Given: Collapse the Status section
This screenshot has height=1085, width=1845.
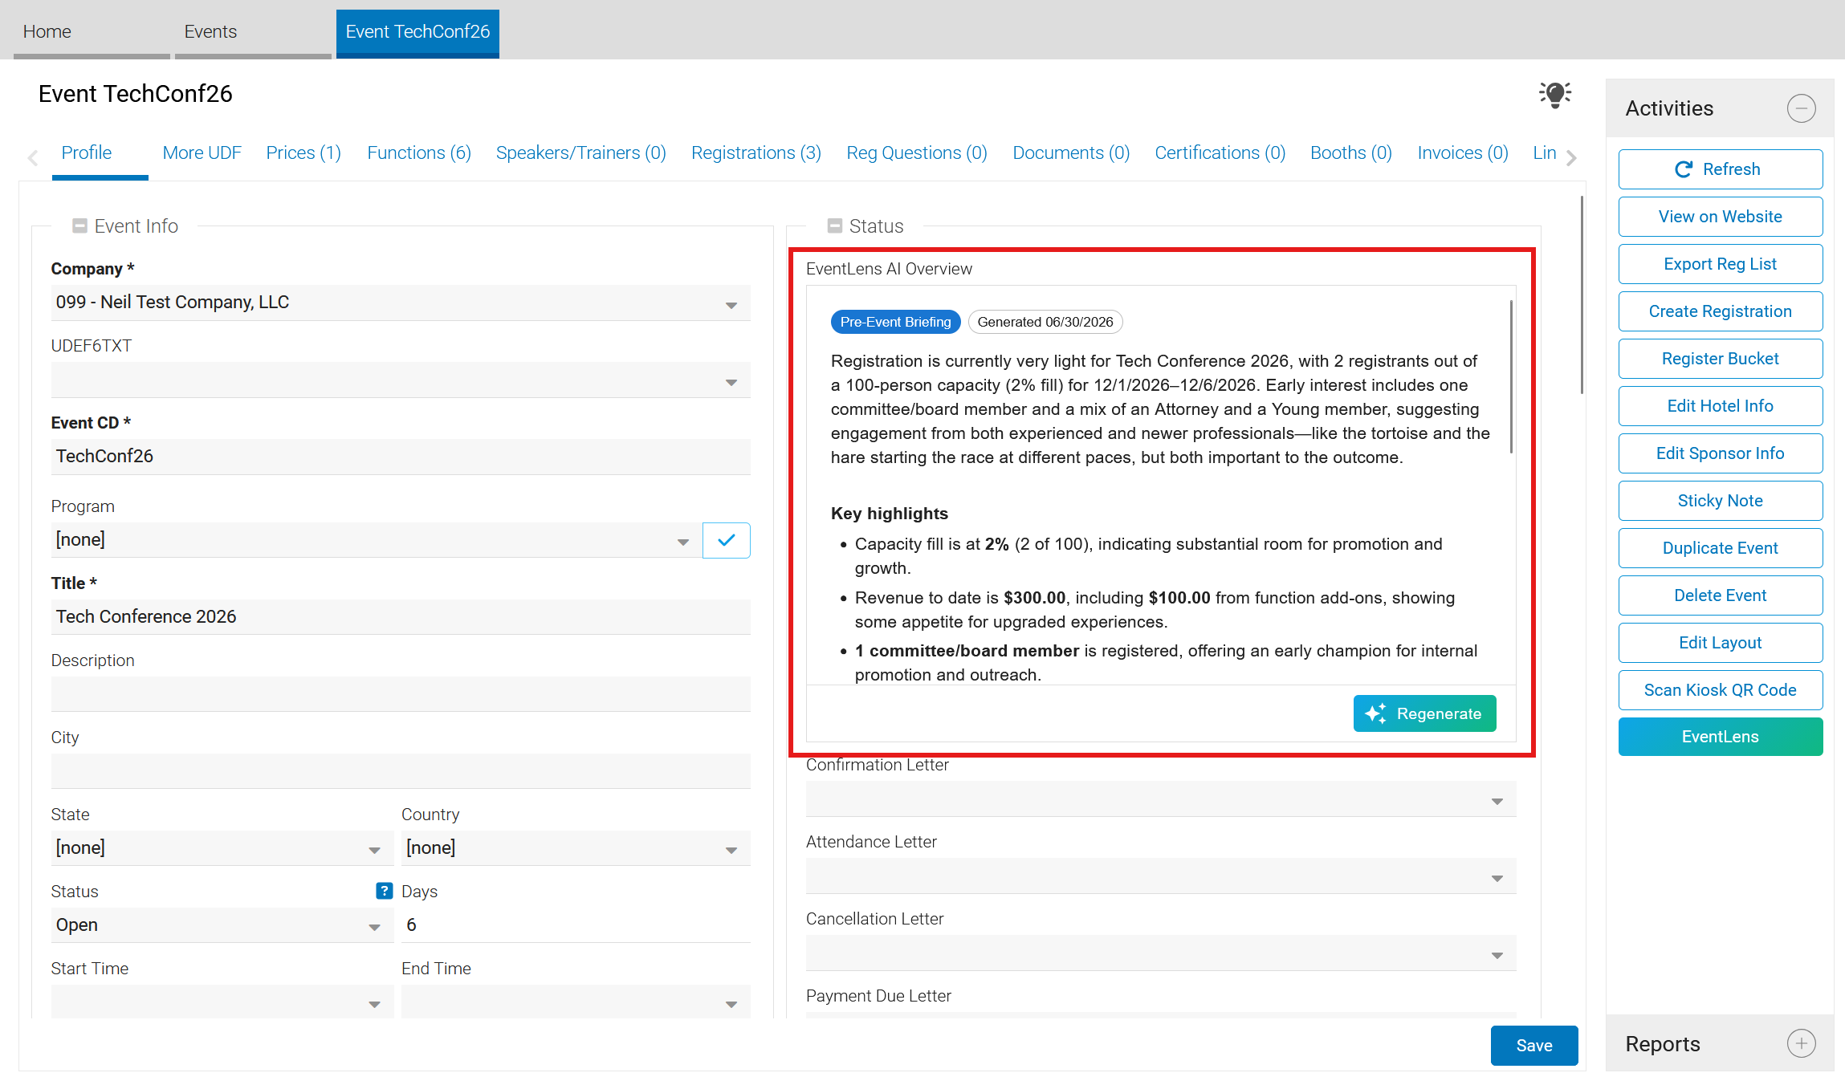Looking at the screenshot, I should click(835, 226).
